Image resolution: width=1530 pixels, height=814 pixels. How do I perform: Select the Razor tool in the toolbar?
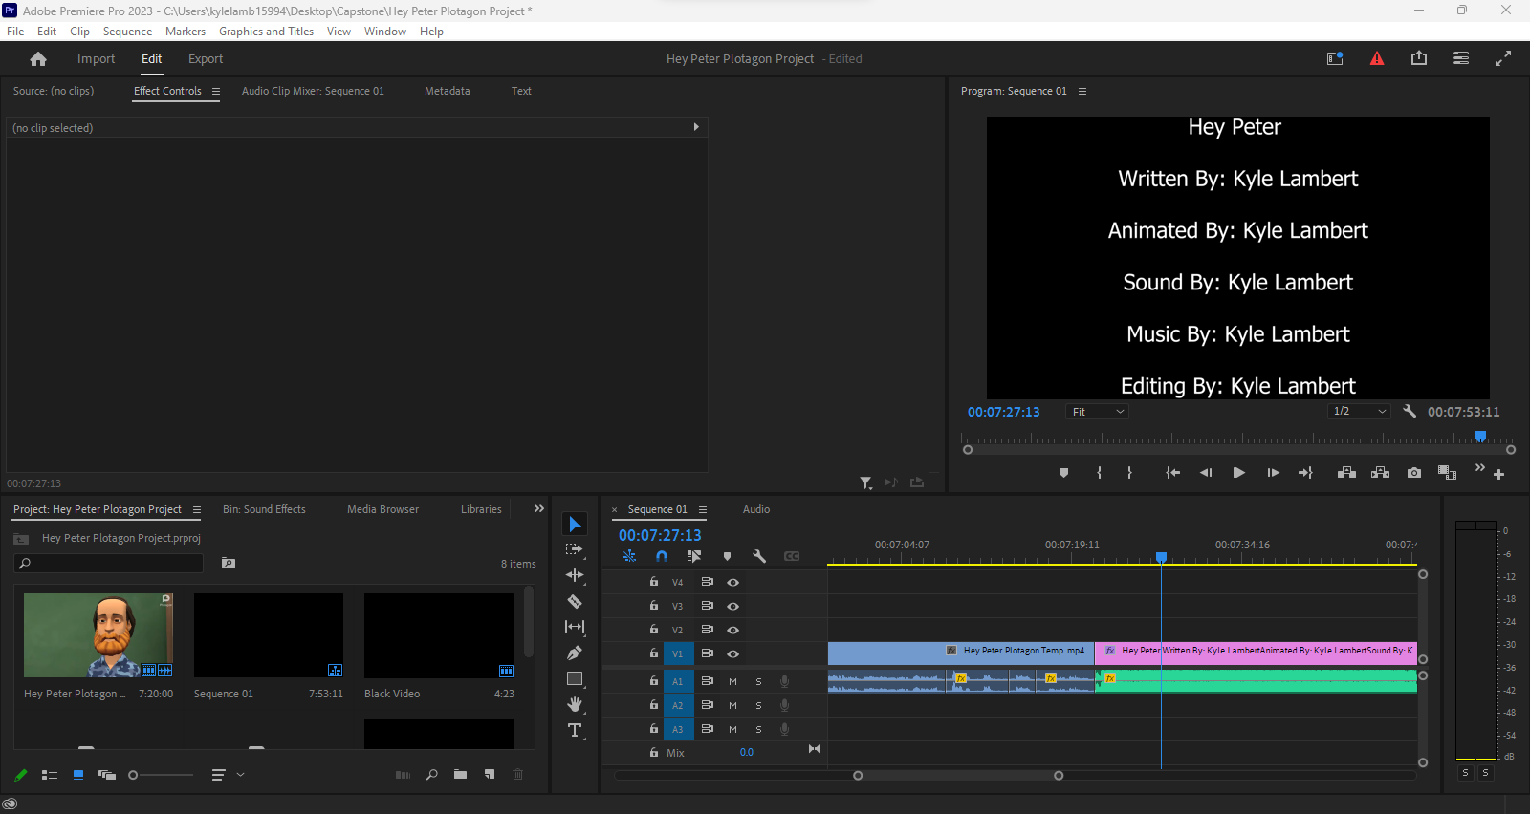point(575,602)
